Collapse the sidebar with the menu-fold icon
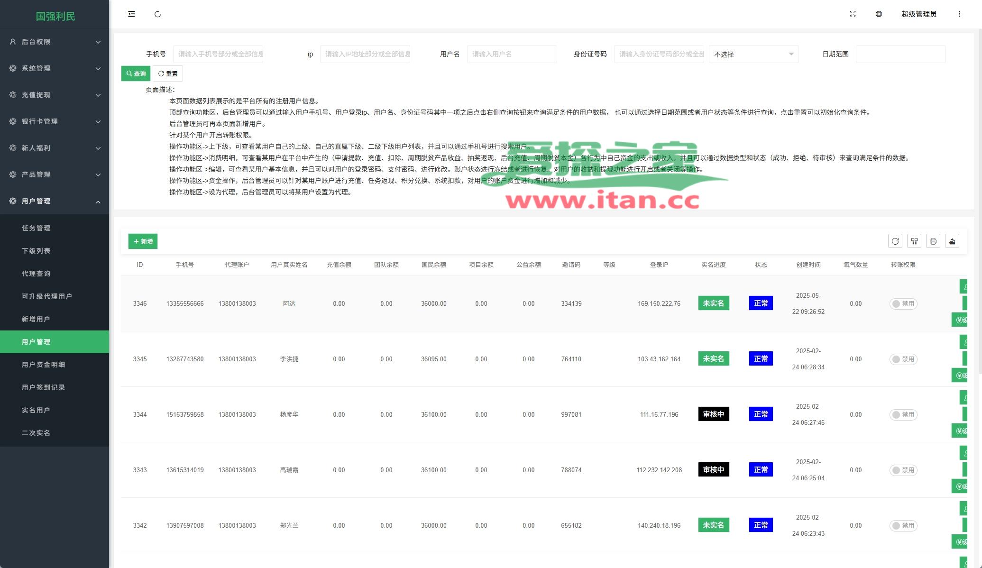Image resolution: width=982 pixels, height=568 pixels. click(x=131, y=14)
